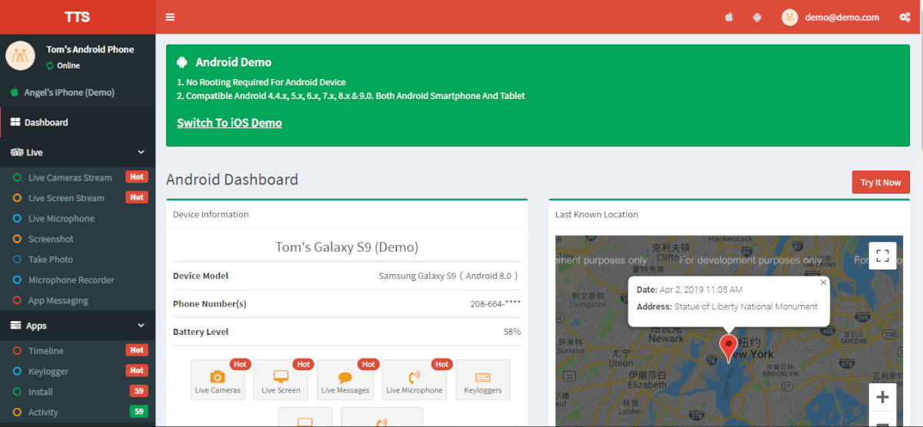Select Angel's iPhone (Demo) device
This screenshot has height=427, width=923.
[x=78, y=92]
